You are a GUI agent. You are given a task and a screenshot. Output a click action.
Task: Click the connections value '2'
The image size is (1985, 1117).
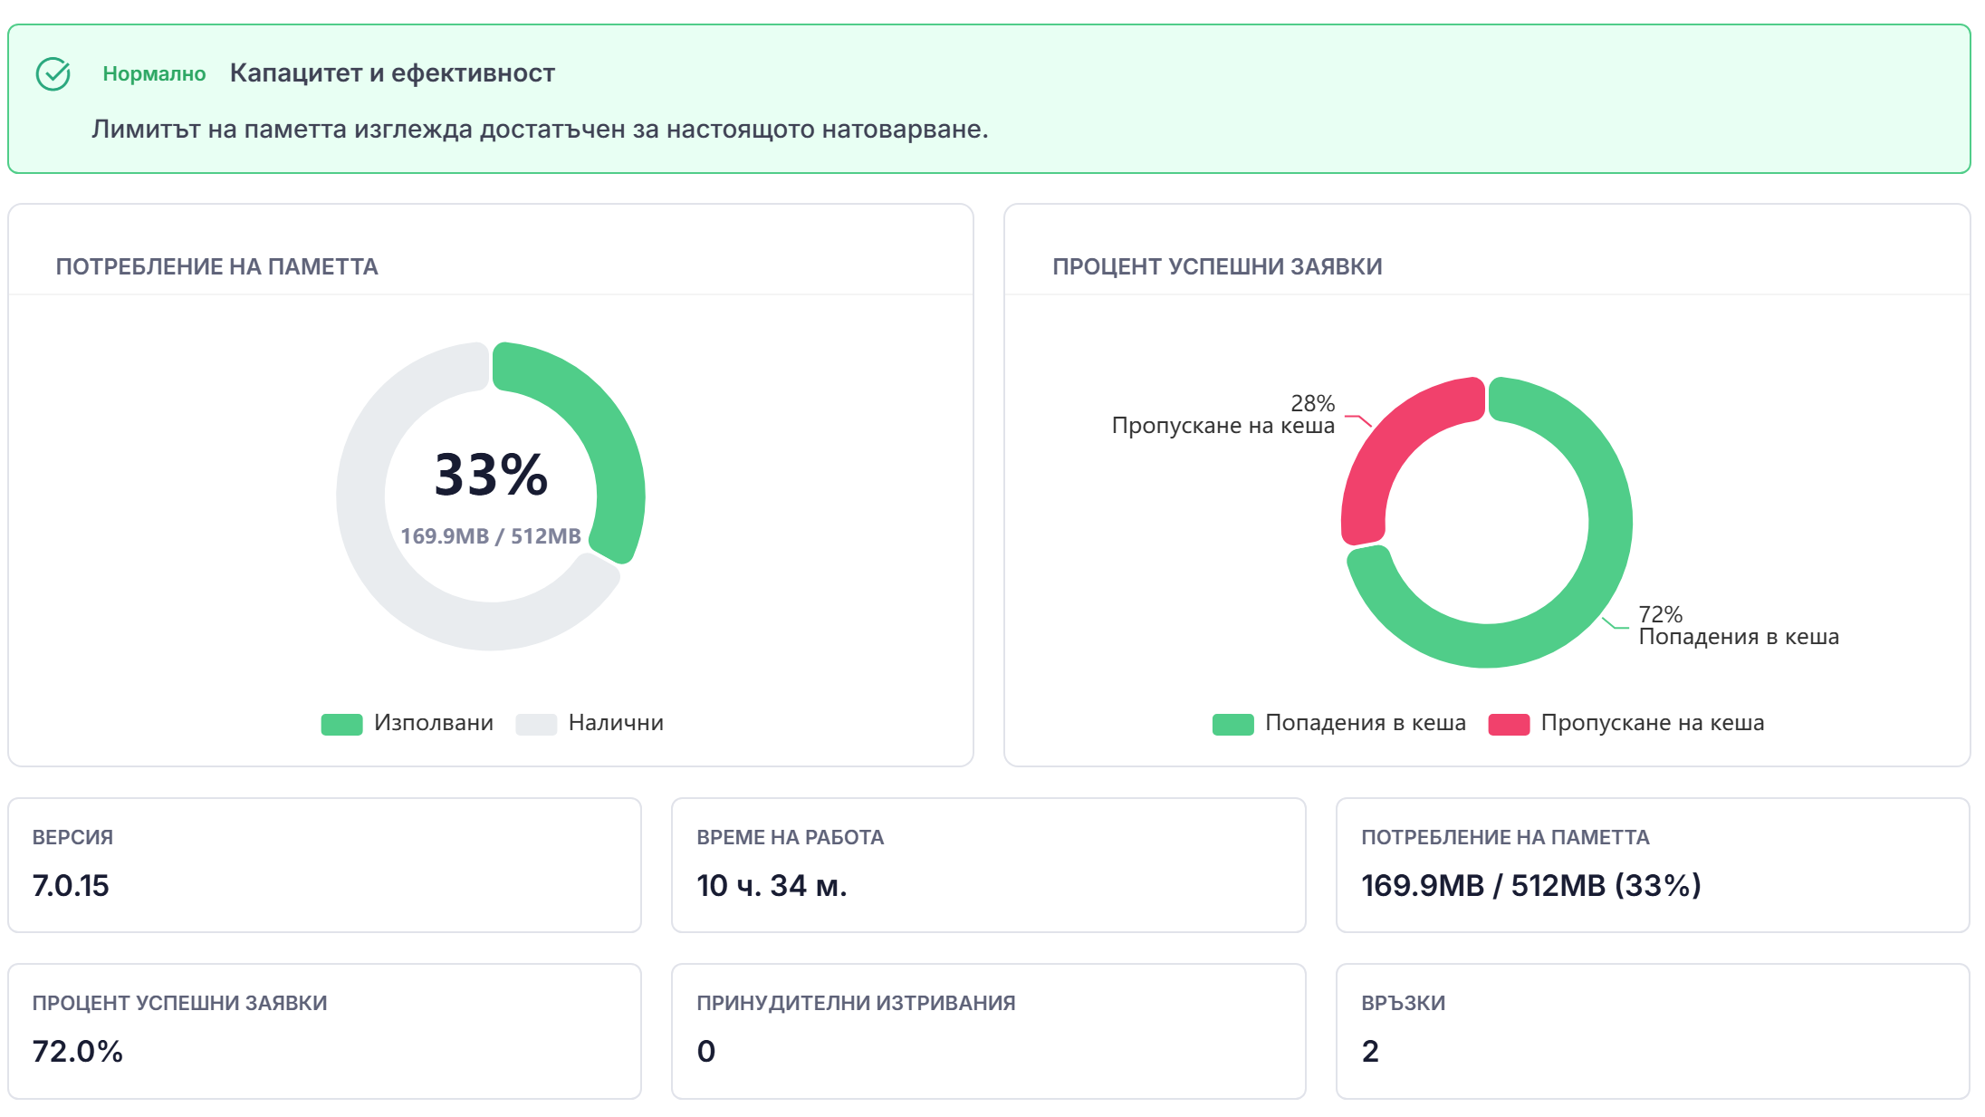(x=1370, y=1052)
